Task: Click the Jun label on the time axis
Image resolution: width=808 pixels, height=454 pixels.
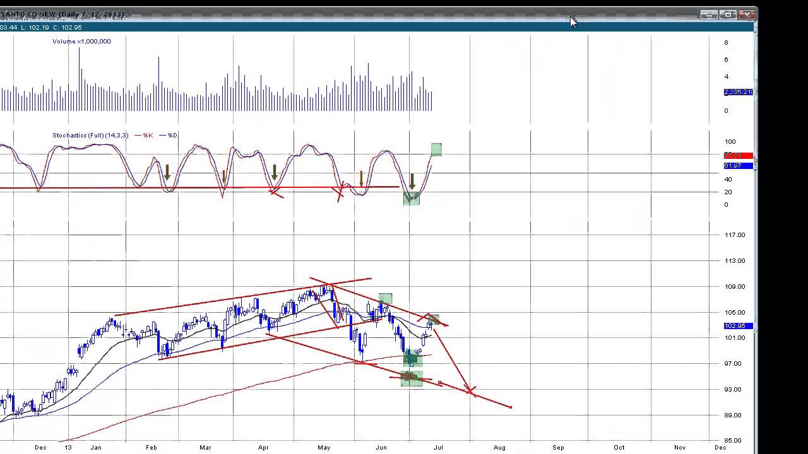Action: (381, 448)
